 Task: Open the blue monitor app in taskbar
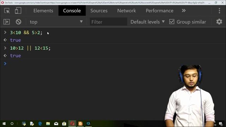pos(89,123)
